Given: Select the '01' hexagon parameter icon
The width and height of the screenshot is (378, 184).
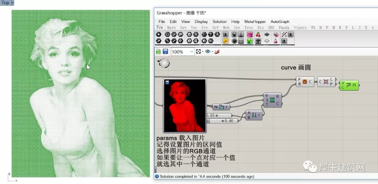Looking at the screenshot, I should click(x=211, y=41).
